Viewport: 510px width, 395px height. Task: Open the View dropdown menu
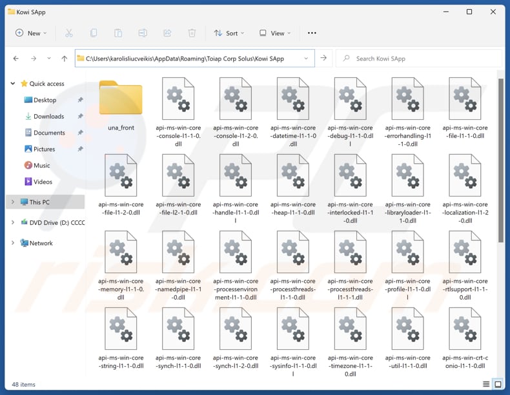pyautogui.click(x=274, y=33)
